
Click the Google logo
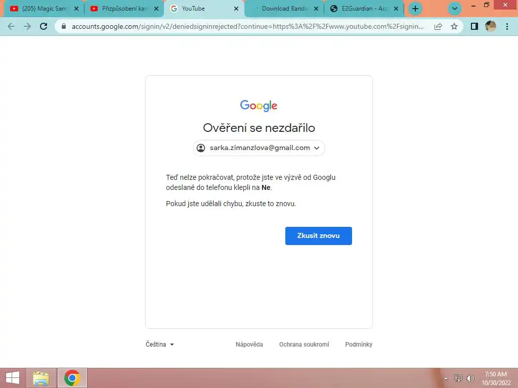coord(258,106)
